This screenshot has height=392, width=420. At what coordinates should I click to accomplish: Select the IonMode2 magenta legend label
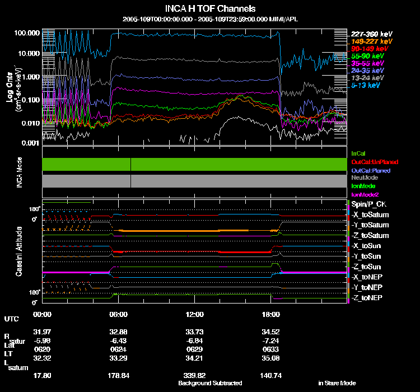[365, 194]
